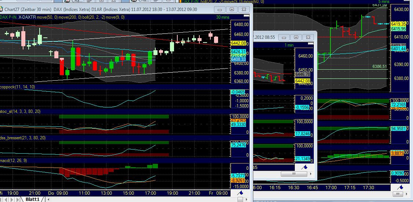This screenshot has width=413, height=202.
Task: Click the pin icon below Chart27 price axis
Action: coord(240,193)
